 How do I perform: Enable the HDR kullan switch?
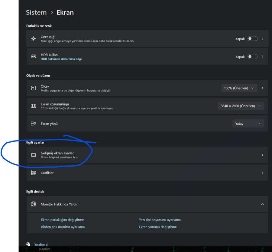click(252, 57)
